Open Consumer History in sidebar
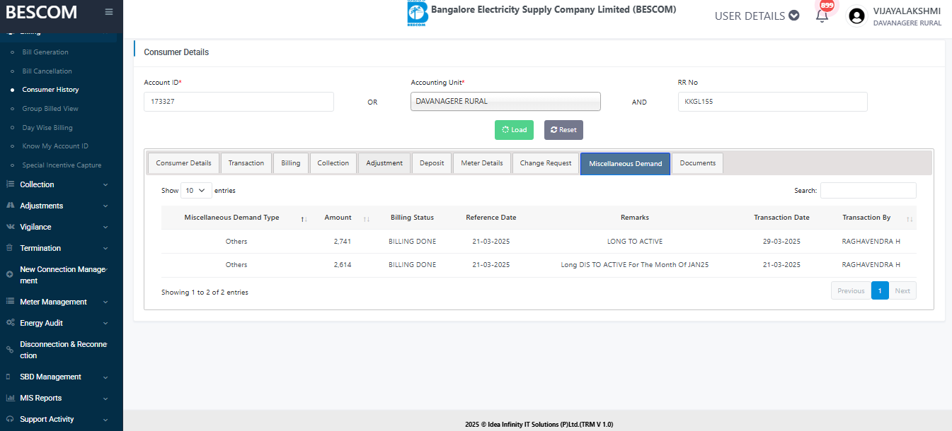 click(50, 90)
